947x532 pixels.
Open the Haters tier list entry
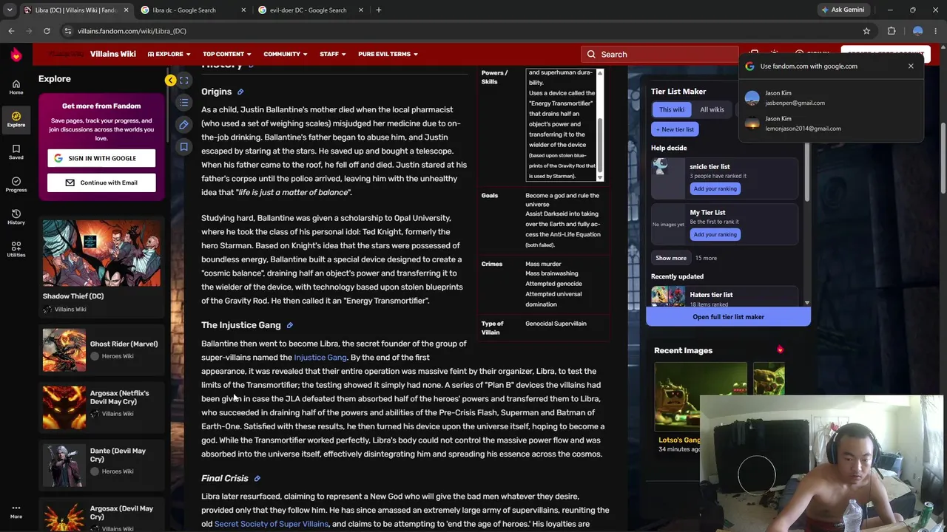[x=724, y=296]
